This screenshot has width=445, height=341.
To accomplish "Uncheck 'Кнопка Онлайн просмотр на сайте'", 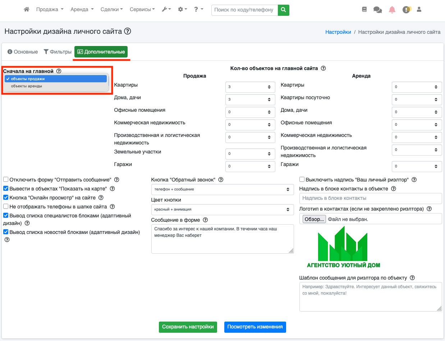I will click(x=6, y=197).
